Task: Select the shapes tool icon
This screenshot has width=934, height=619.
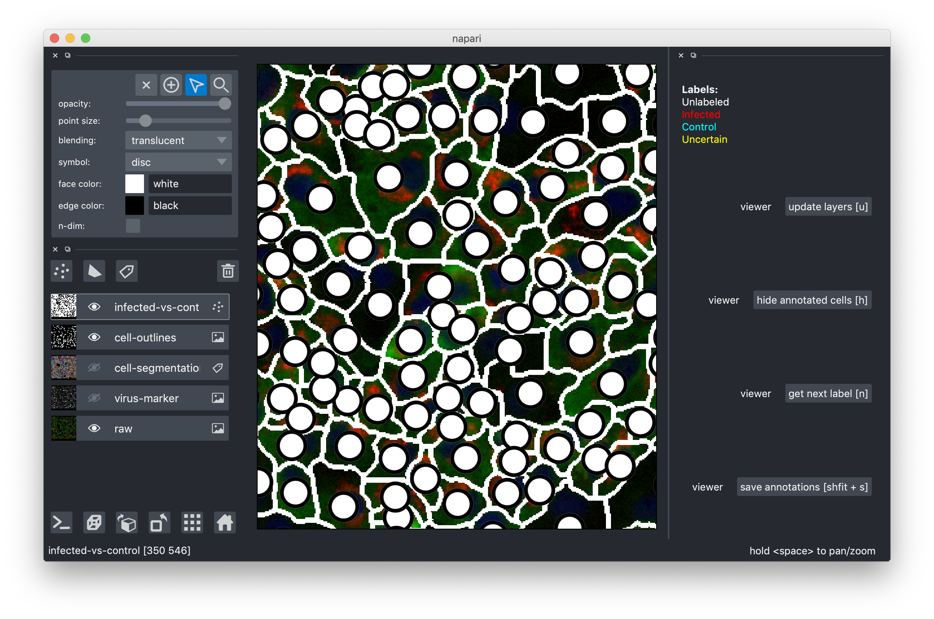Action: 95,271
